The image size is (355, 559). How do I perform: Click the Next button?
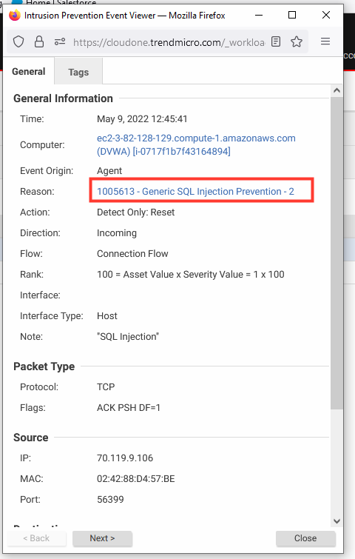tap(102, 538)
